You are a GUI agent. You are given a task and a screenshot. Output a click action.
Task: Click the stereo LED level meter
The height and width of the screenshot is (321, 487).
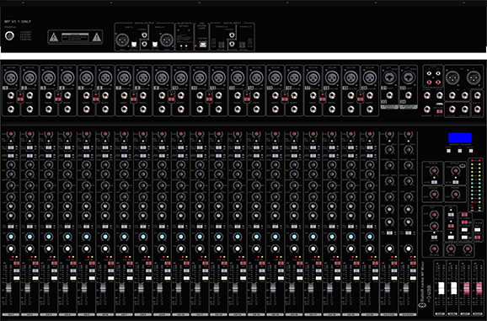[x=476, y=185]
